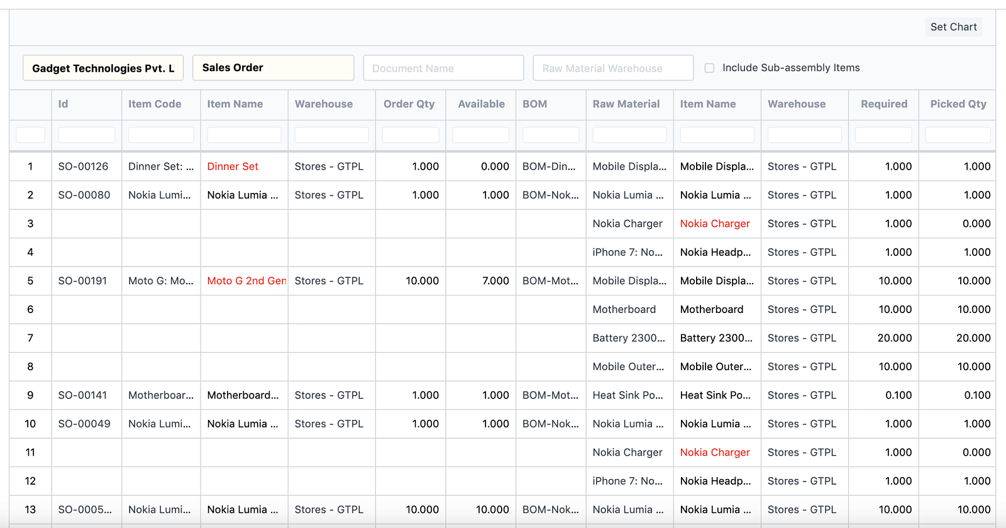Click the red Dinner Set item name
This screenshot has width=1006, height=528.
pyautogui.click(x=233, y=167)
